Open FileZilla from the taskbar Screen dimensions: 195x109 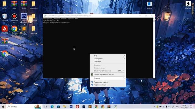click(x=77, y=107)
